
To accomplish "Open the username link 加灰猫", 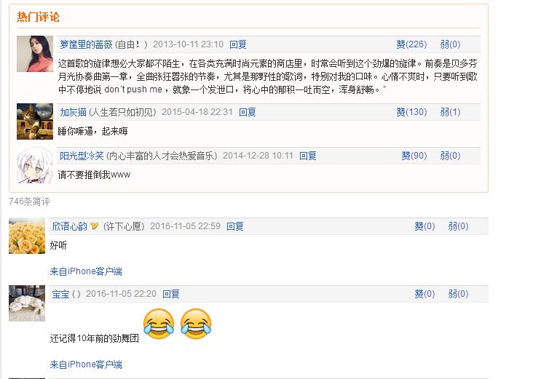I will 73,112.
